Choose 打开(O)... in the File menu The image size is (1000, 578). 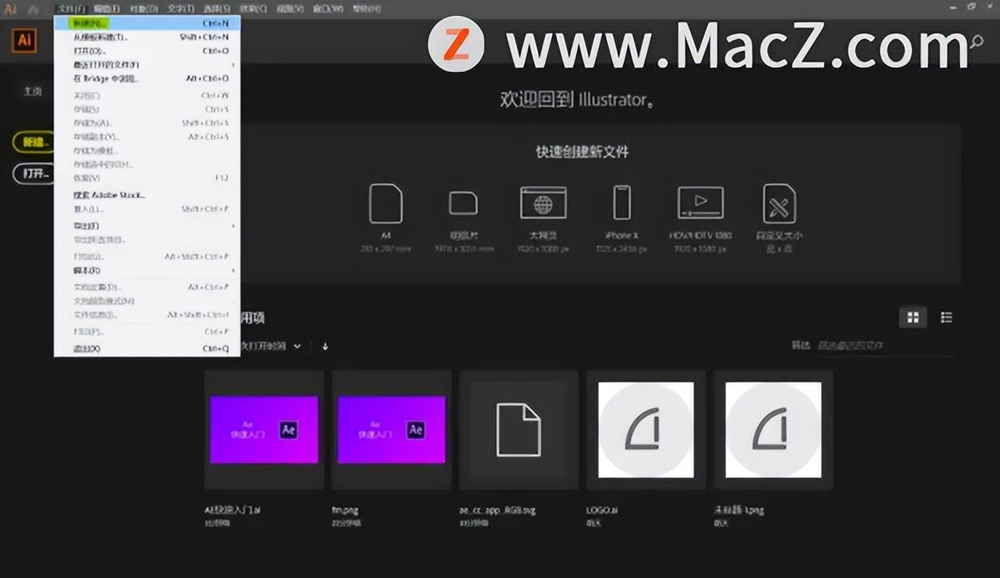pos(147,51)
